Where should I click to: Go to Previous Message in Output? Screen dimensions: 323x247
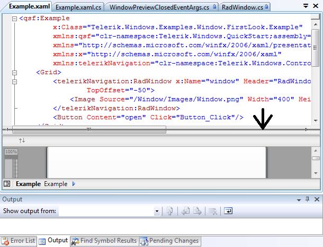coord(185,211)
